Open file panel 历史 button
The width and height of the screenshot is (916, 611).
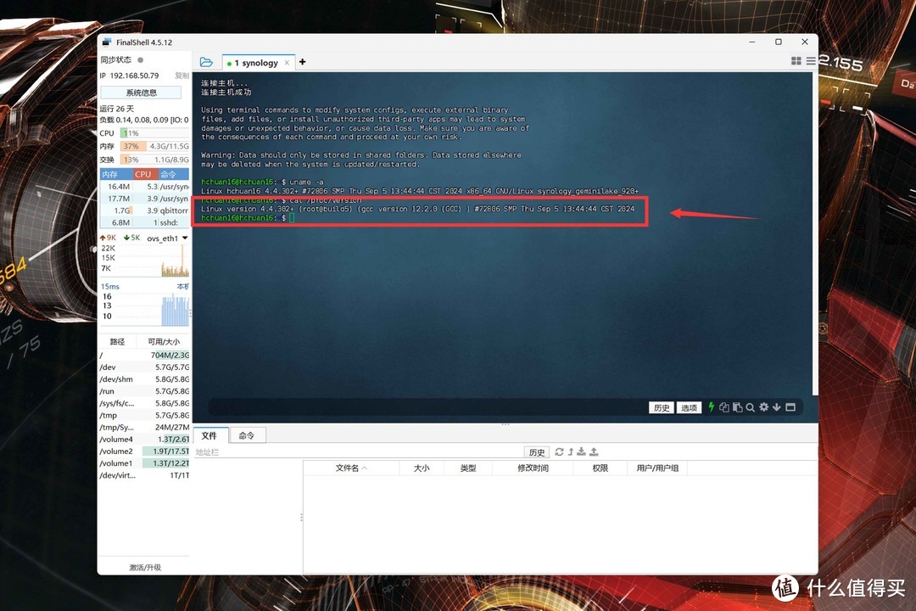click(536, 452)
